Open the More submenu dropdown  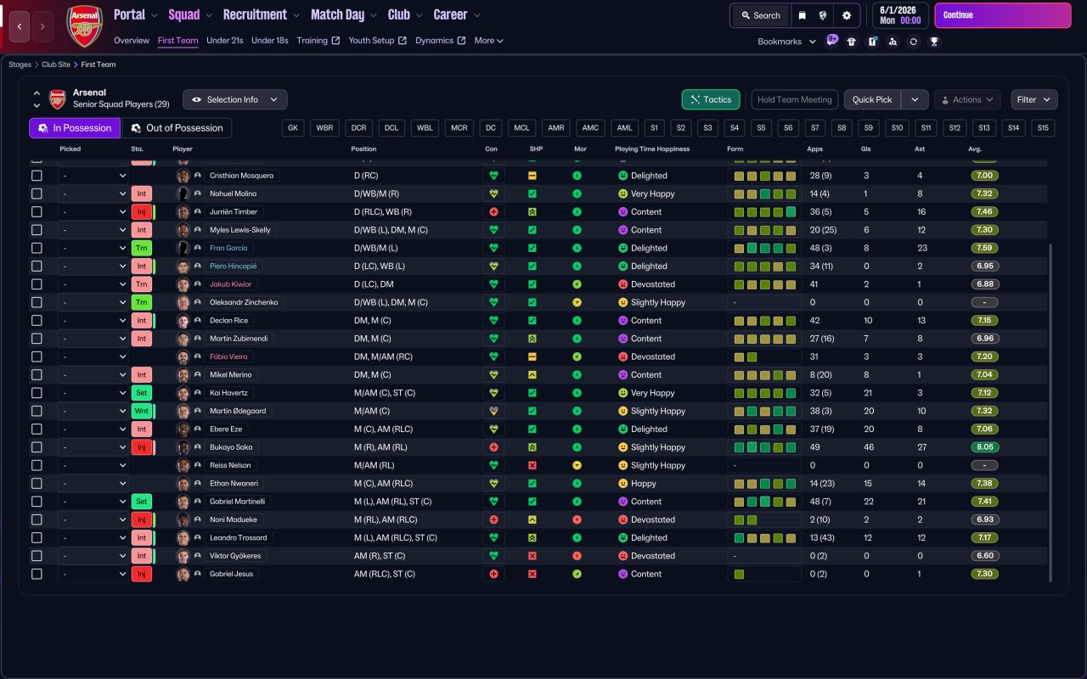pos(489,41)
